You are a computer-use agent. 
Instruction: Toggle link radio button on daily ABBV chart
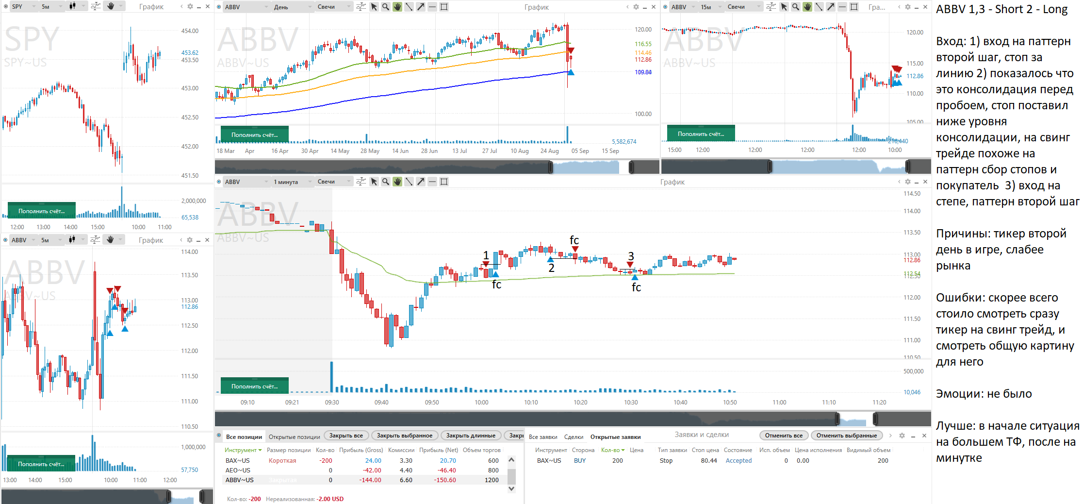coord(219,7)
